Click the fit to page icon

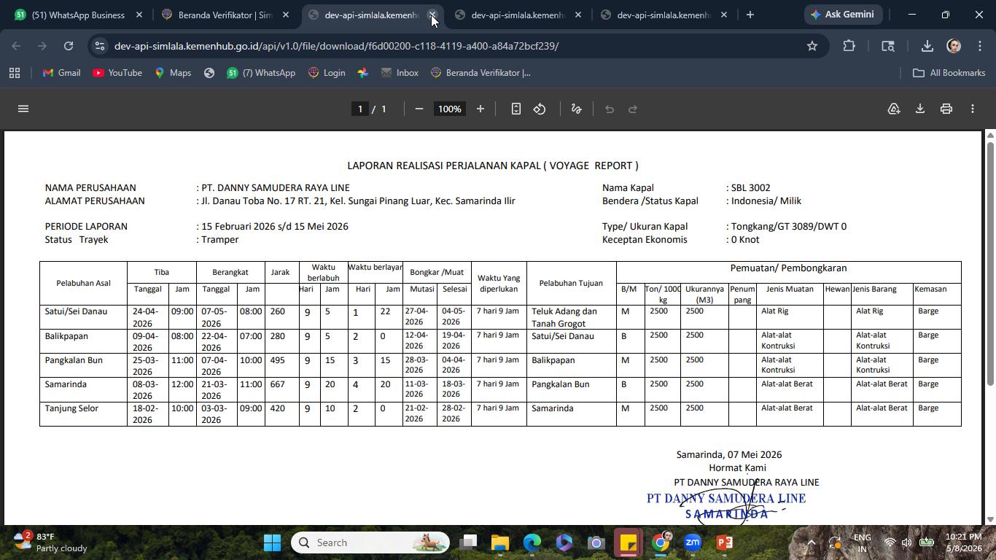(516, 109)
